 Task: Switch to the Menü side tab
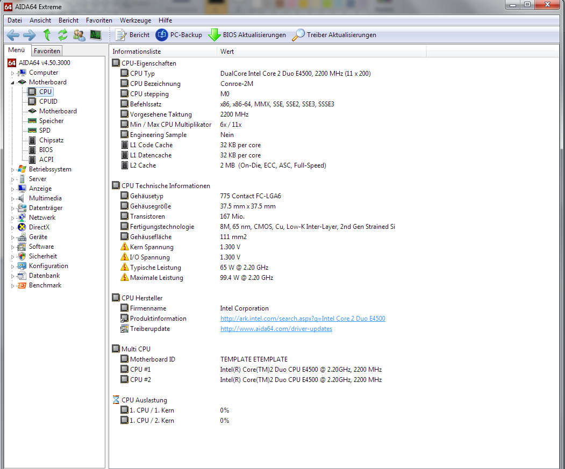[17, 50]
